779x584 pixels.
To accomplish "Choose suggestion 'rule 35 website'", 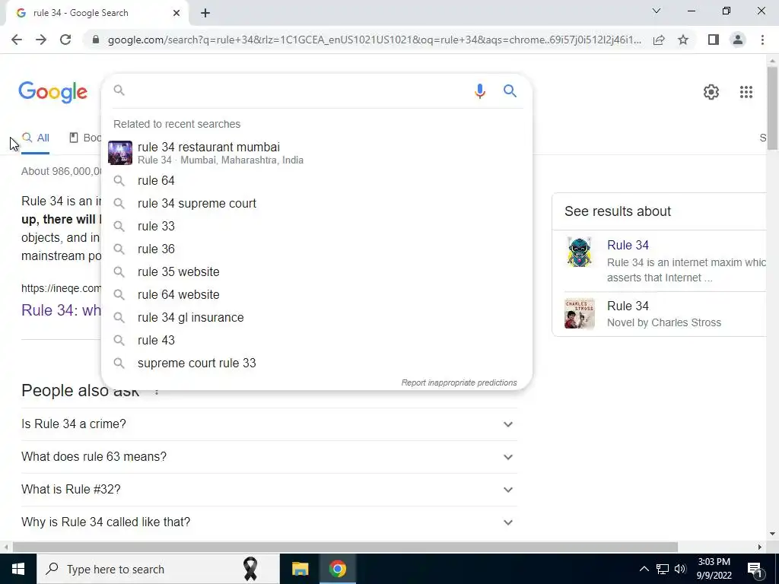I will [316, 272].
